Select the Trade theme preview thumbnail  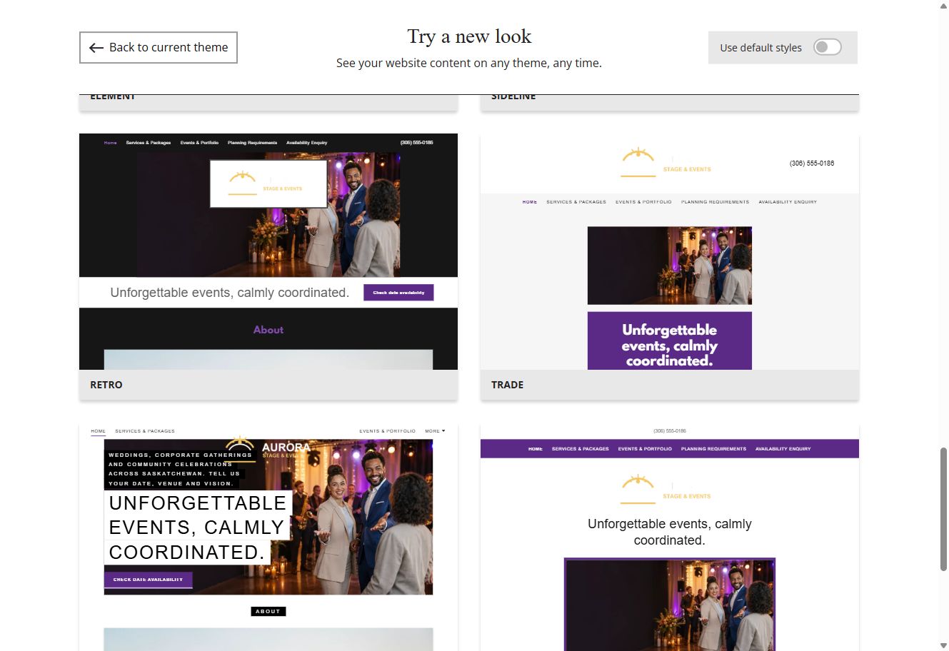(670, 251)
